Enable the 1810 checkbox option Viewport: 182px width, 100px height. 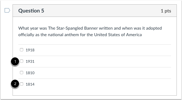click(x=22, y=73)
